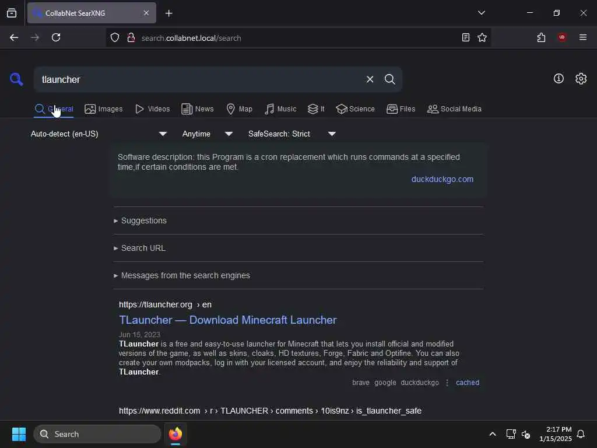Switch to Files category
This screenshot has height=448, width=597.
[401, 109]
